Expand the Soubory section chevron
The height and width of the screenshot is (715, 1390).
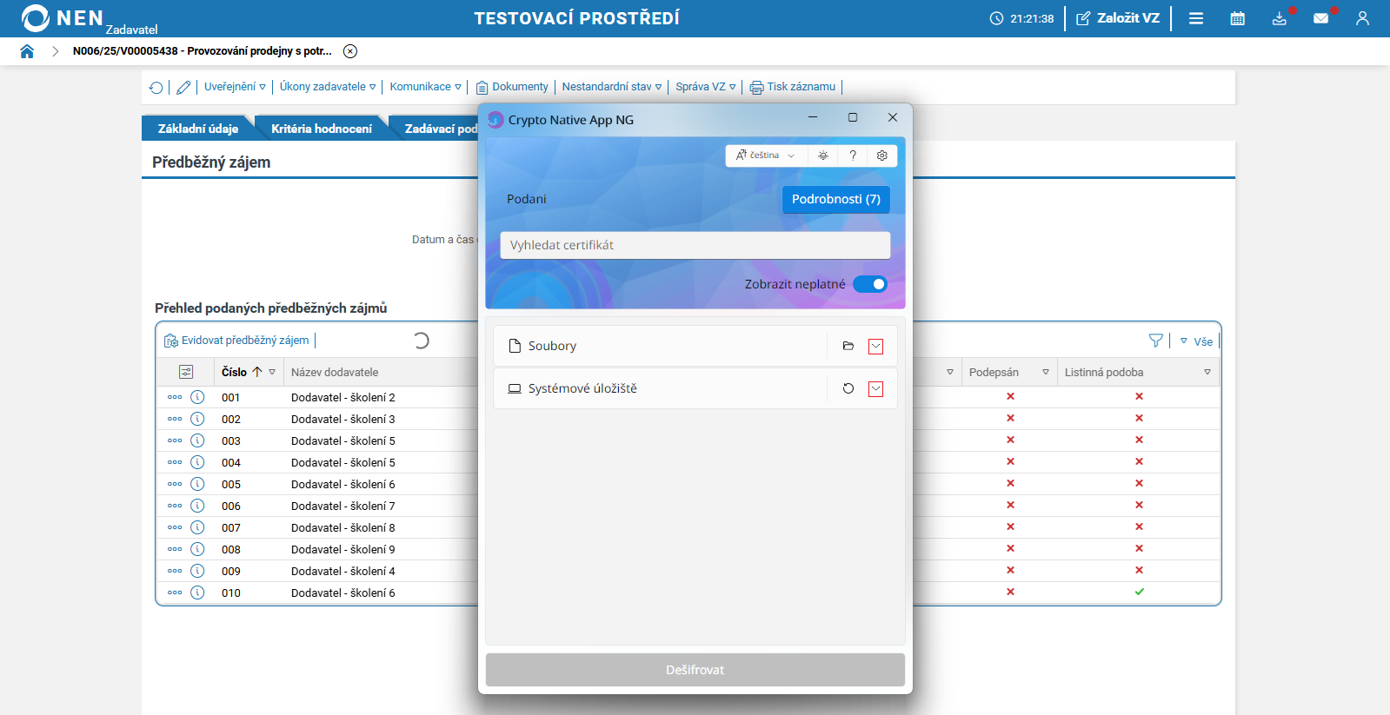click(x=876, y=346)
